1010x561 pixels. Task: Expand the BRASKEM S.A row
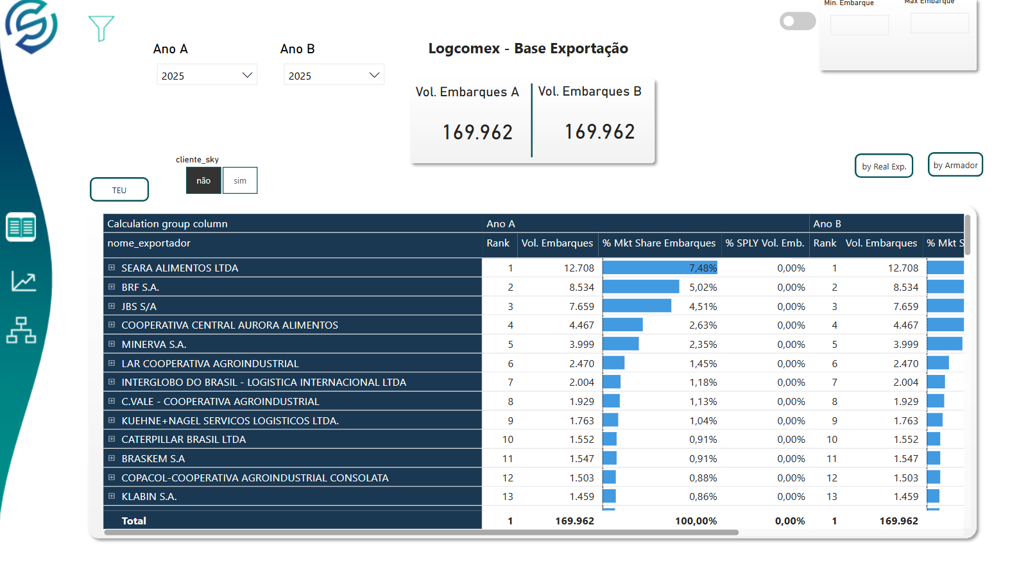pos(112,458)
